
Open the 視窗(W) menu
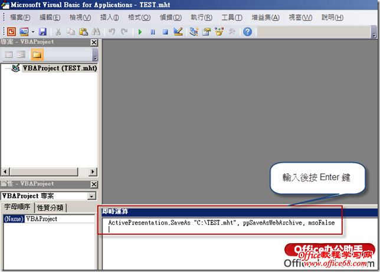point(300,18)
